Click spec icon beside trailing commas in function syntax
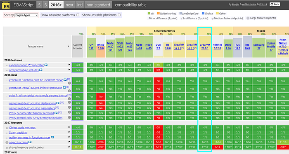 tap(52, 137)
